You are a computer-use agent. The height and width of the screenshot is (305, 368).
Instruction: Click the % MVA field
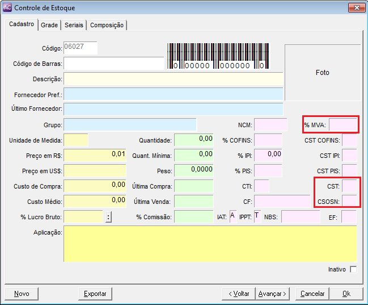coord(343,124)
